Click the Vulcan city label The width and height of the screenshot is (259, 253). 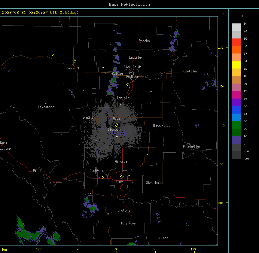tap(163, 238)
